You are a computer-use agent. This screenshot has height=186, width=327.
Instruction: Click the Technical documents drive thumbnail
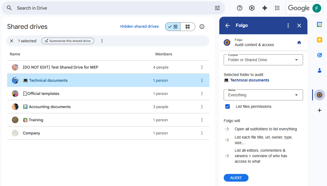point(15,80)
